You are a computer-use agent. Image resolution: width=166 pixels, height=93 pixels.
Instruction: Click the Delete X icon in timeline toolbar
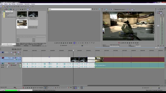point(56,88)
